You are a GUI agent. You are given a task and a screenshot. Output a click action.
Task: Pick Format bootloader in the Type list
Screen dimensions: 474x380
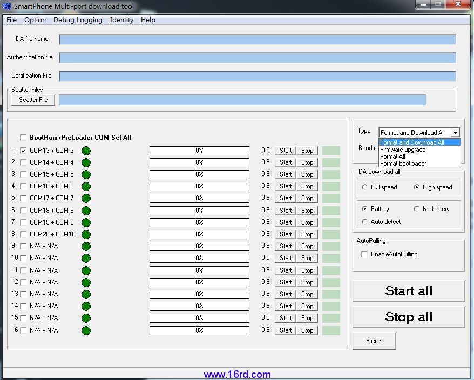(403, 164)
